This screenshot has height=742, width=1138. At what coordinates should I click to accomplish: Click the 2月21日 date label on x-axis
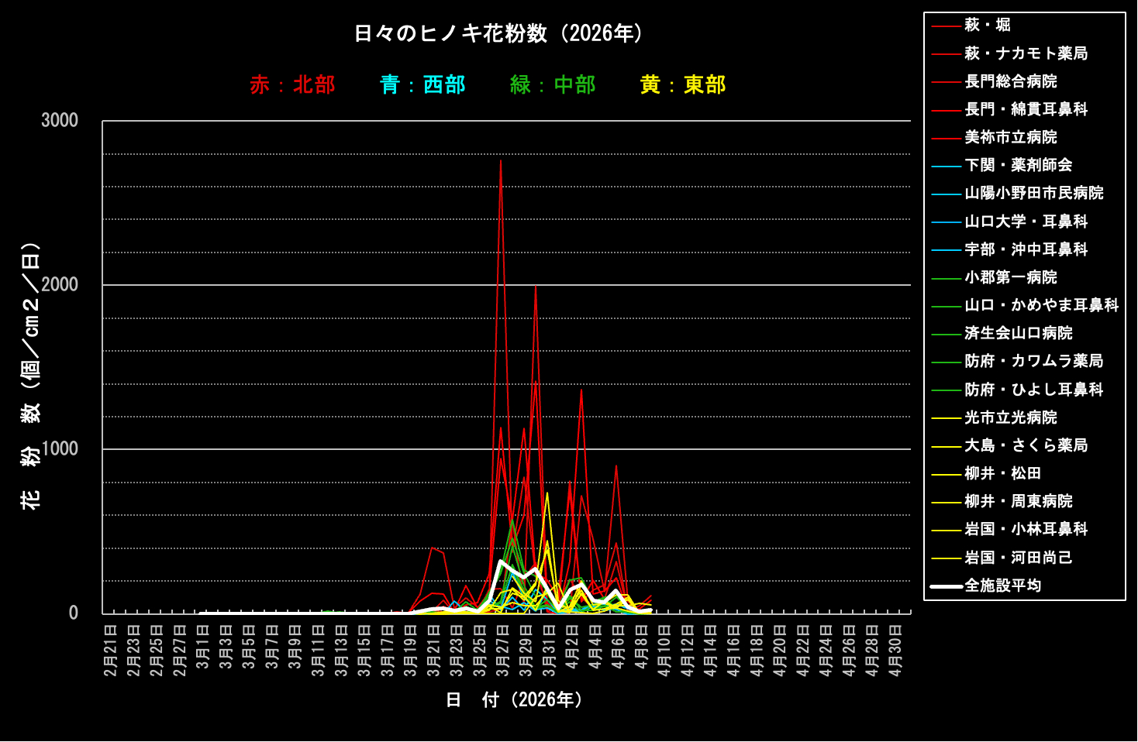111,651
